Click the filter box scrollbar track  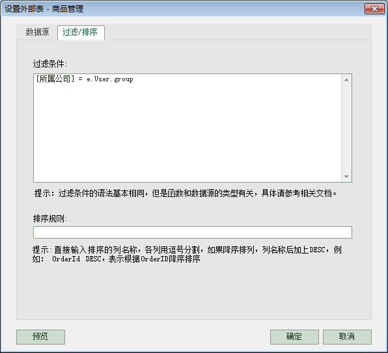346,128
